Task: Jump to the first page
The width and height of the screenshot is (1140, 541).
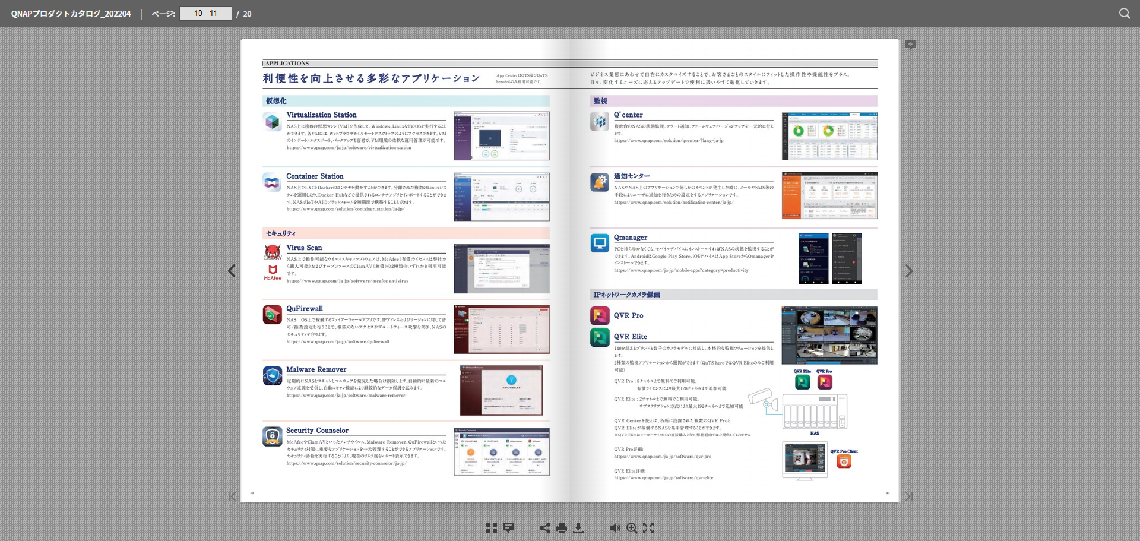Action: click(x=232, y=496)
